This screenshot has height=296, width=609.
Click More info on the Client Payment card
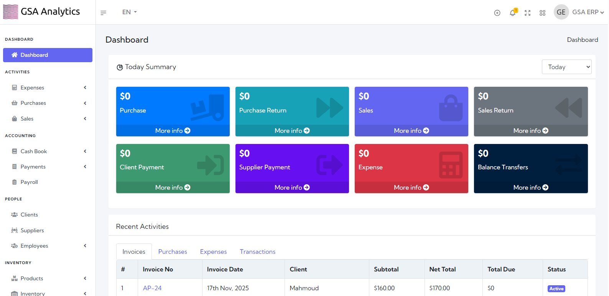click(x=173, y=187)
